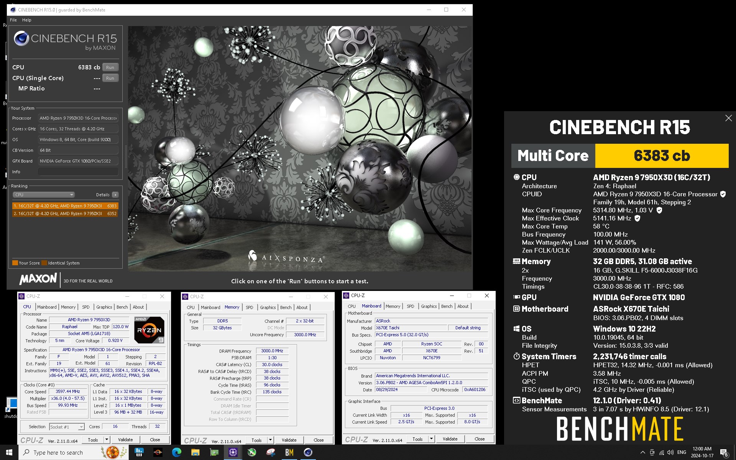
Task: Select ranking row with score 6383
Action: click(65, 206)
